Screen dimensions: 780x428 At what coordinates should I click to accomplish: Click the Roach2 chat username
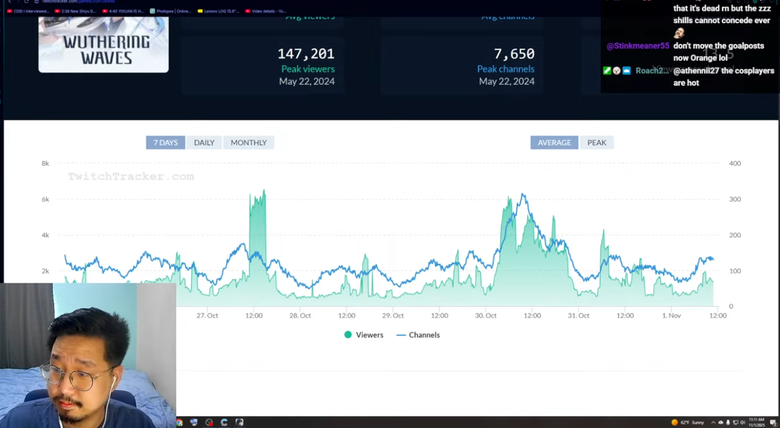pyautogui.click(x=652, y=71)
